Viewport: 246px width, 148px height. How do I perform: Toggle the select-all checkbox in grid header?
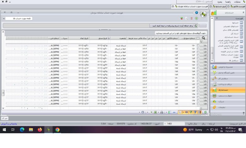click(x=198, y=38)
